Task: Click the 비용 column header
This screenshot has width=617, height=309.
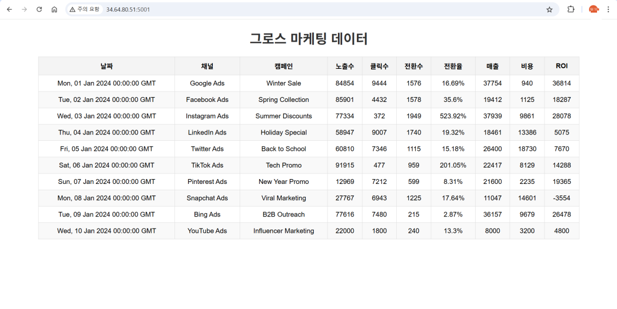Action: (527, 66)
